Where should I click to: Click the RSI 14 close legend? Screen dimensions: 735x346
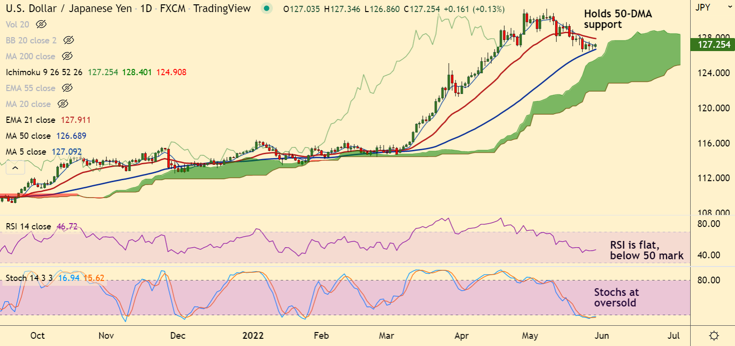[28, 226]
